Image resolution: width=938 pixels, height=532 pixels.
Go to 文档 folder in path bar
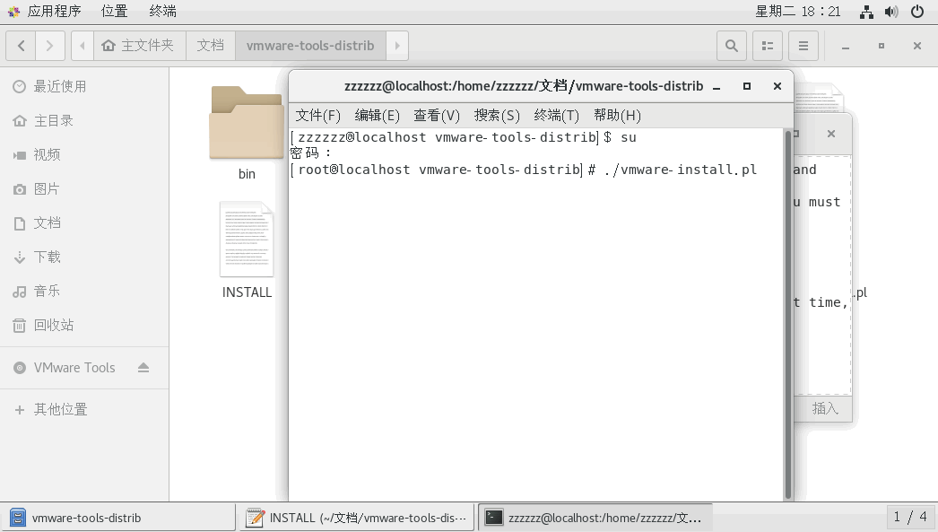pos(211,46)
